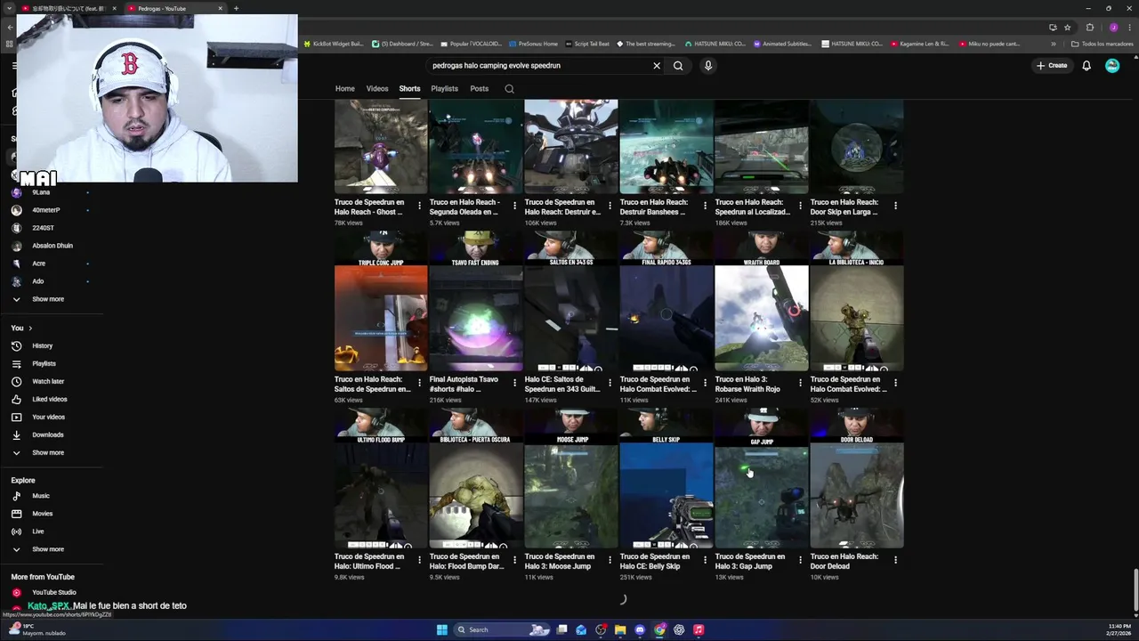Open the taskbar clock showing 11:40 PM
The width and height of the screenshot is (1139, 641).
1120,629
